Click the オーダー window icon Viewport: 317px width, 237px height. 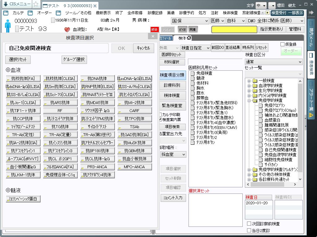30,13
